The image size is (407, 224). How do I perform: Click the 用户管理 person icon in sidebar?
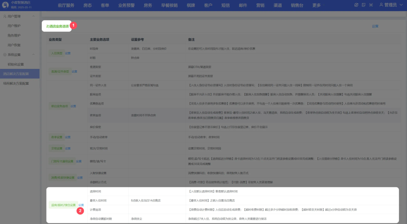pyautogui.click(x=5, y=16)
